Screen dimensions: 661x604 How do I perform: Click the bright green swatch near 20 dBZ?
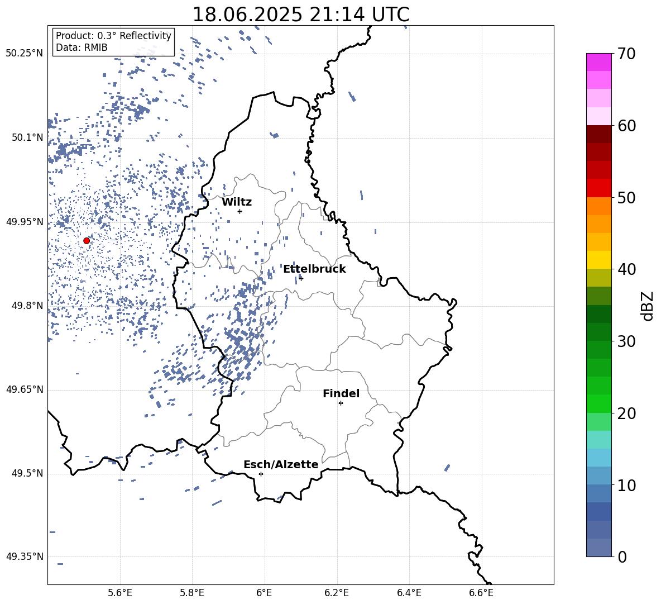(x=598, y=403)
